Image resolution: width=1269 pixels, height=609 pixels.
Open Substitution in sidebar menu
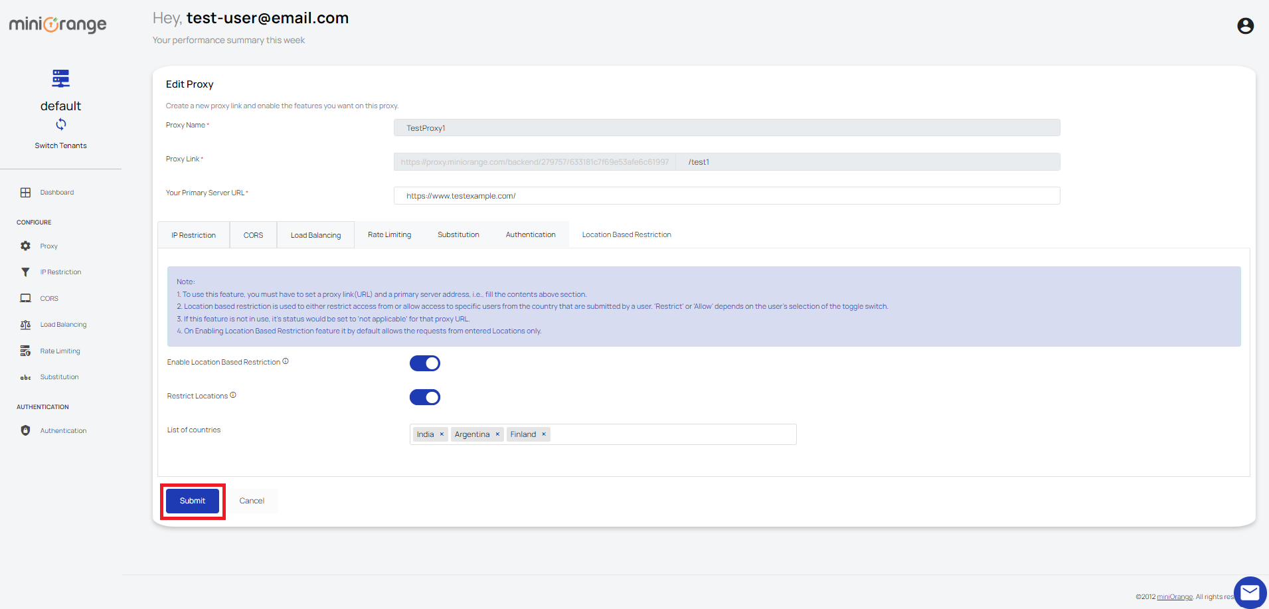[x=59, y=377]
